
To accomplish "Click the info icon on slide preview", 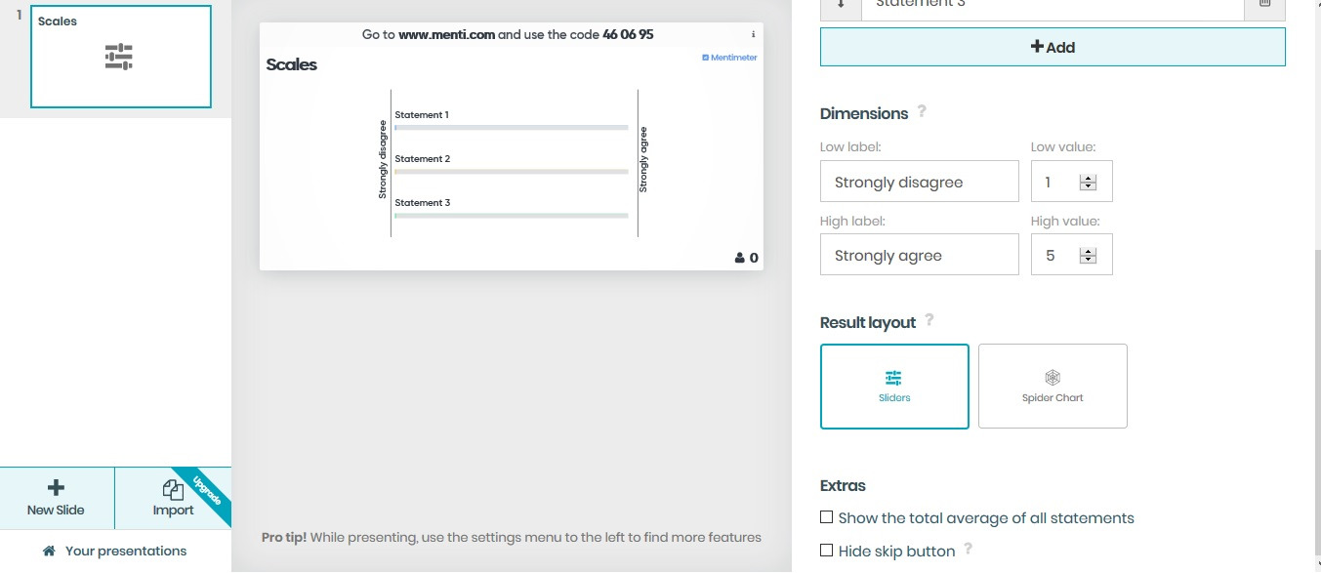I will coord(753,34).
